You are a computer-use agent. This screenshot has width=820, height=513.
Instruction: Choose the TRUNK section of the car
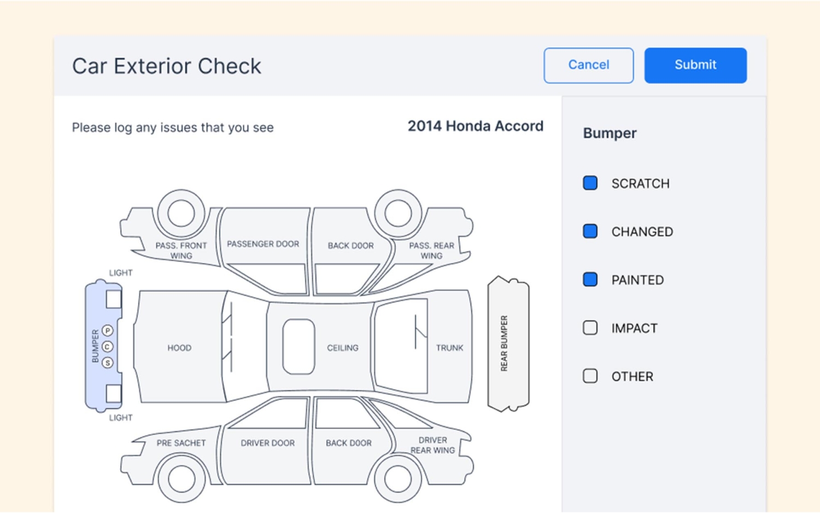tap(449, 348)
